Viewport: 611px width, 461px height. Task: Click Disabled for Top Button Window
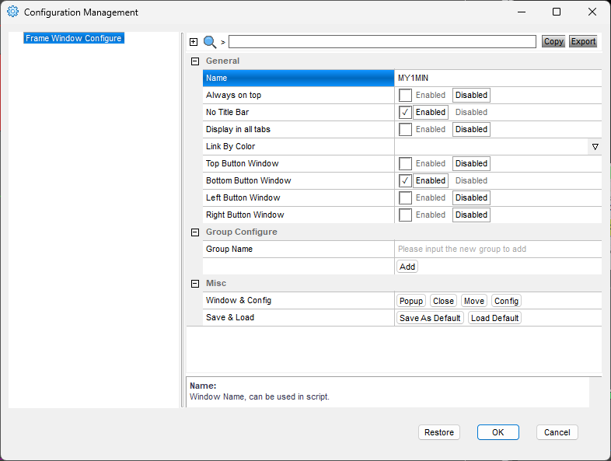(x=471, y=164)
